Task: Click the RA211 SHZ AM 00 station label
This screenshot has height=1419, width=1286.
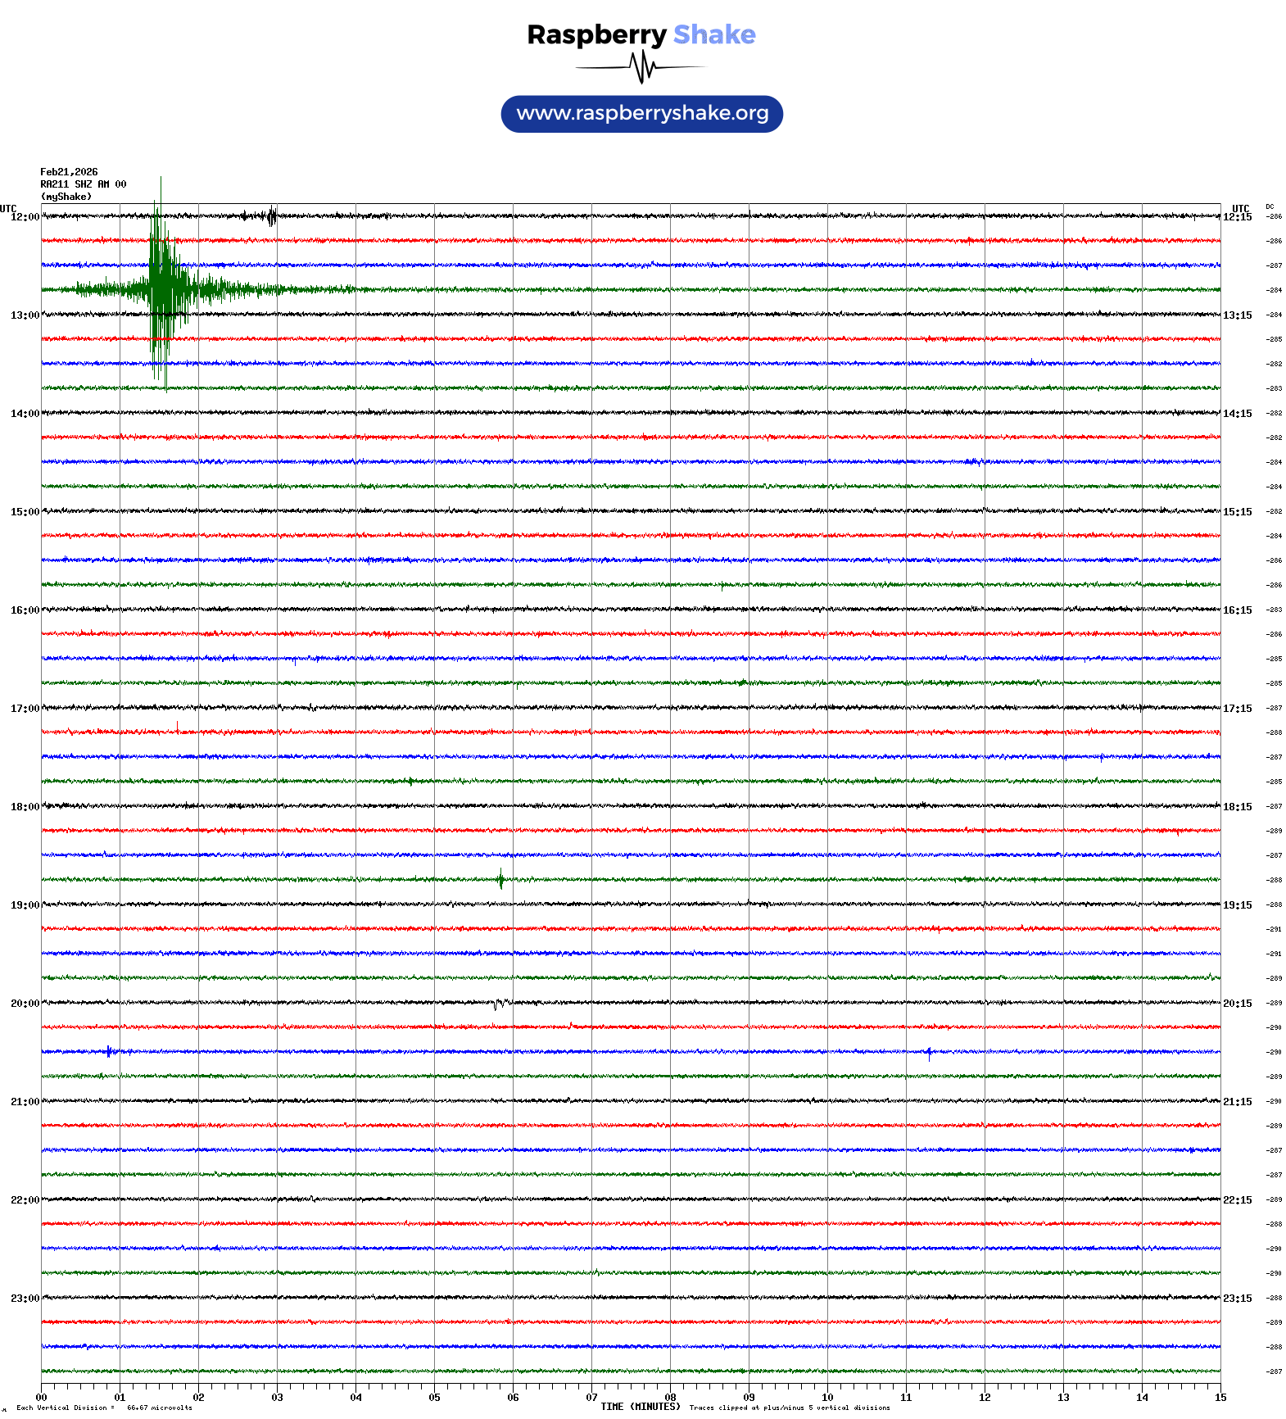Action: [84, 184]
